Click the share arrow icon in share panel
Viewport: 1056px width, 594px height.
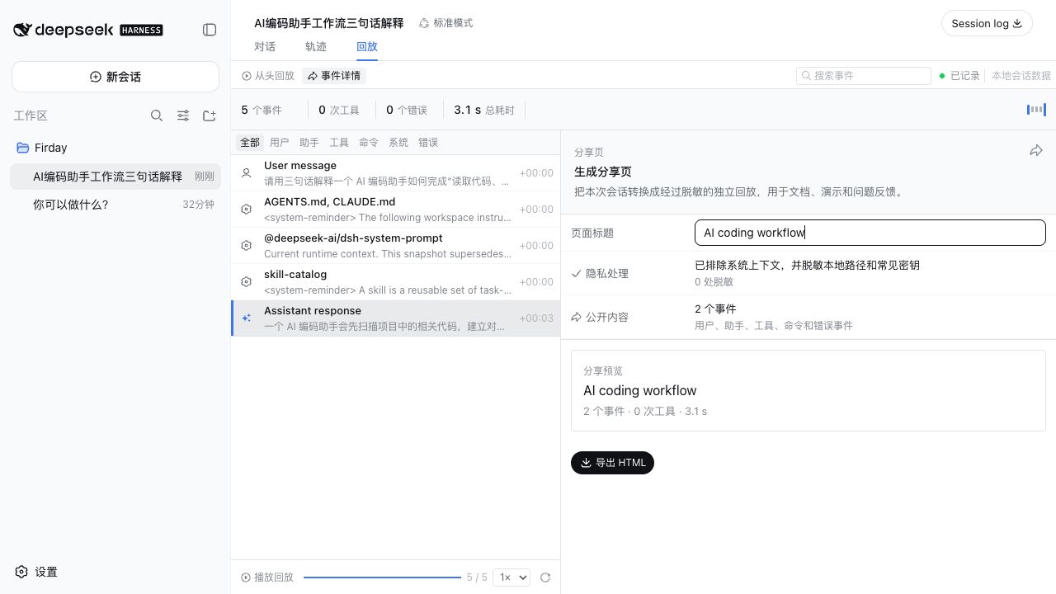1036,150
